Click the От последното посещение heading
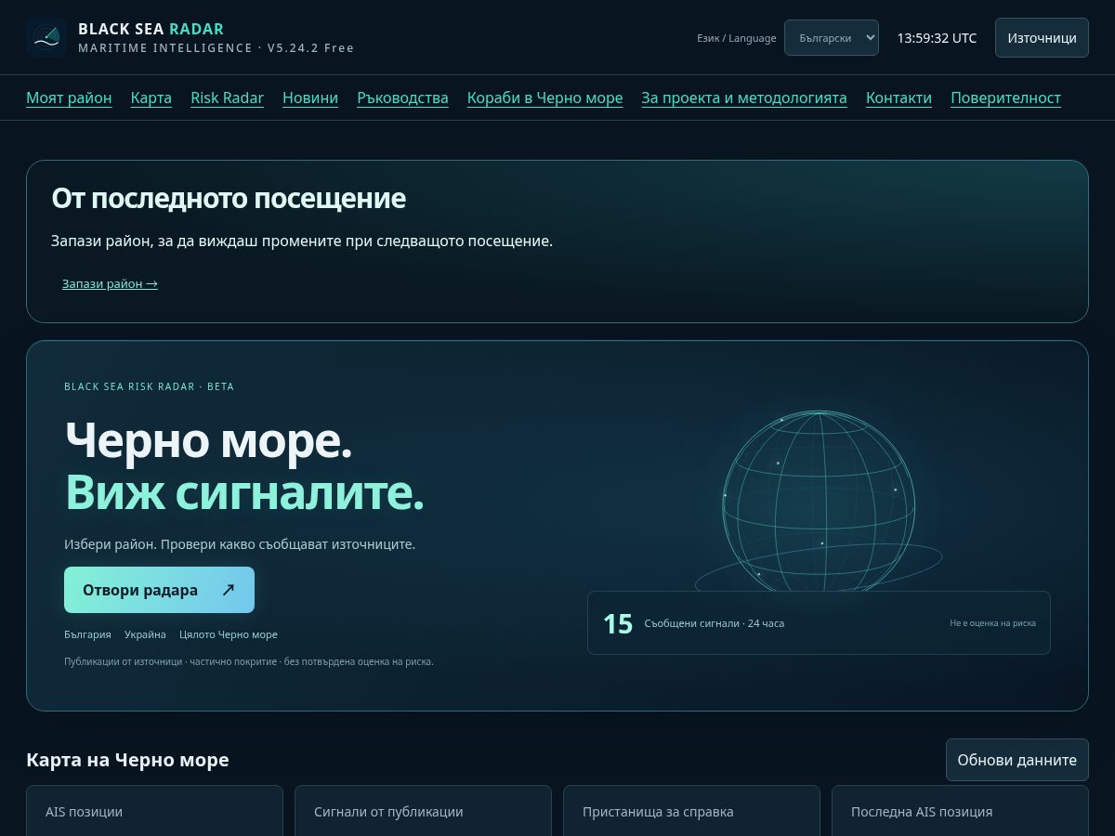This screenshot has height=836, width=1115. pyautogui.click(x=229, y=198)
